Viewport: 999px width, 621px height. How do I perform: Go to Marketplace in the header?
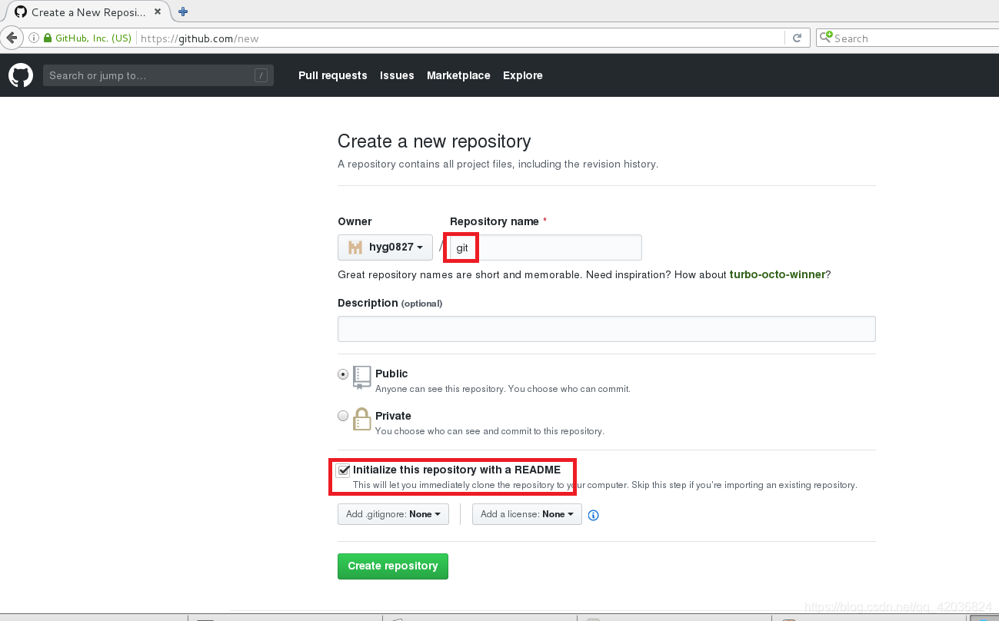pyautogui.click(x=458, y=75)
